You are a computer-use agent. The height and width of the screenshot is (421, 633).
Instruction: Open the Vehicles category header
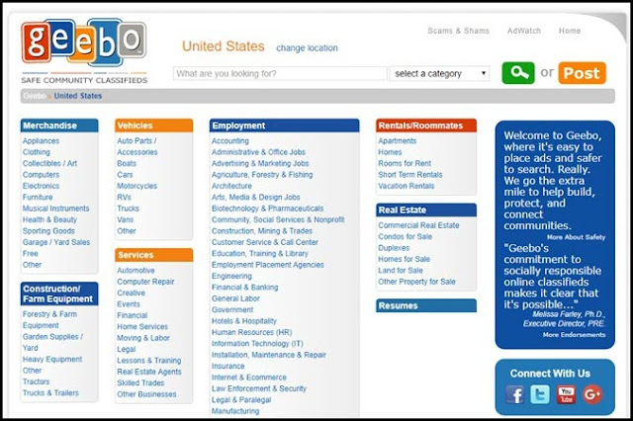154,126
